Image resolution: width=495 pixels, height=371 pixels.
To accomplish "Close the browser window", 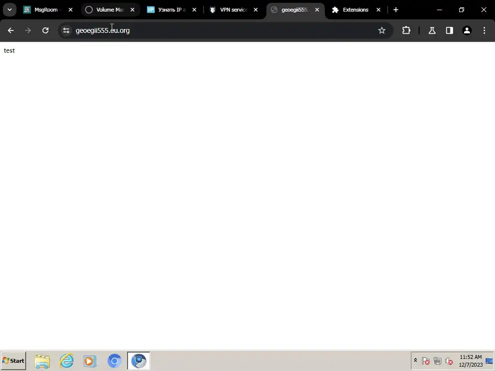I will 483,10.
